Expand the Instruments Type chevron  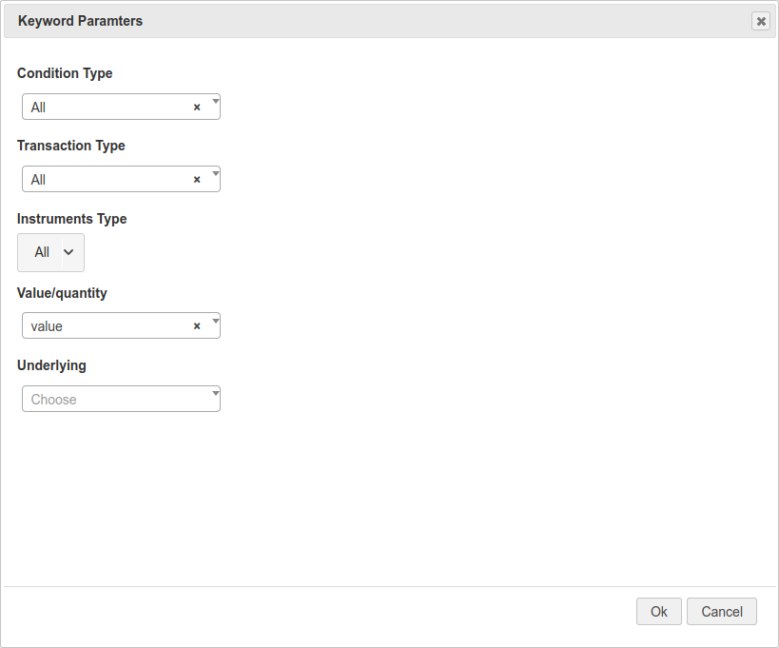click(68, 252)
